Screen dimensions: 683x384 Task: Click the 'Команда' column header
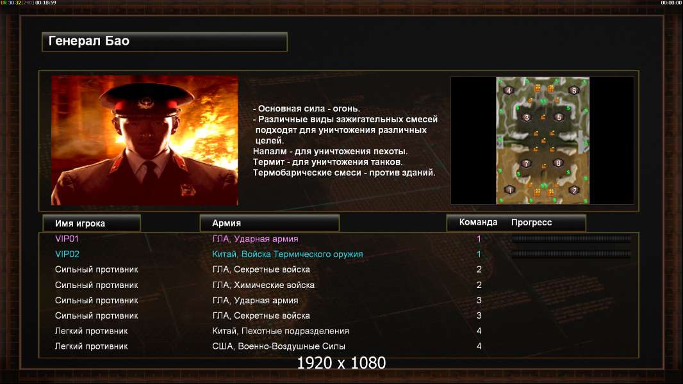pyautogui.click(x=478, y=222)
